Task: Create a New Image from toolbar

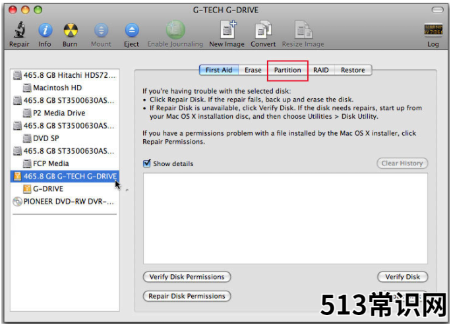Action: pyautogui.click(x=227, y=29)
